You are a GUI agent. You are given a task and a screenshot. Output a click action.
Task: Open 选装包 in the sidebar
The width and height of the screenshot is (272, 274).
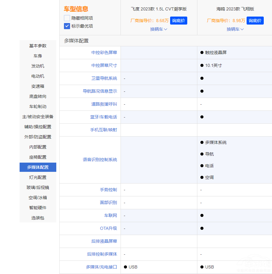click(38, 218)
